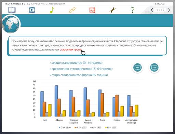Image resolution: width=175 pixels, height=134 pixels.
Task: Click 'старо становништво (преко 65 година)' item
Action: [79, 75]
